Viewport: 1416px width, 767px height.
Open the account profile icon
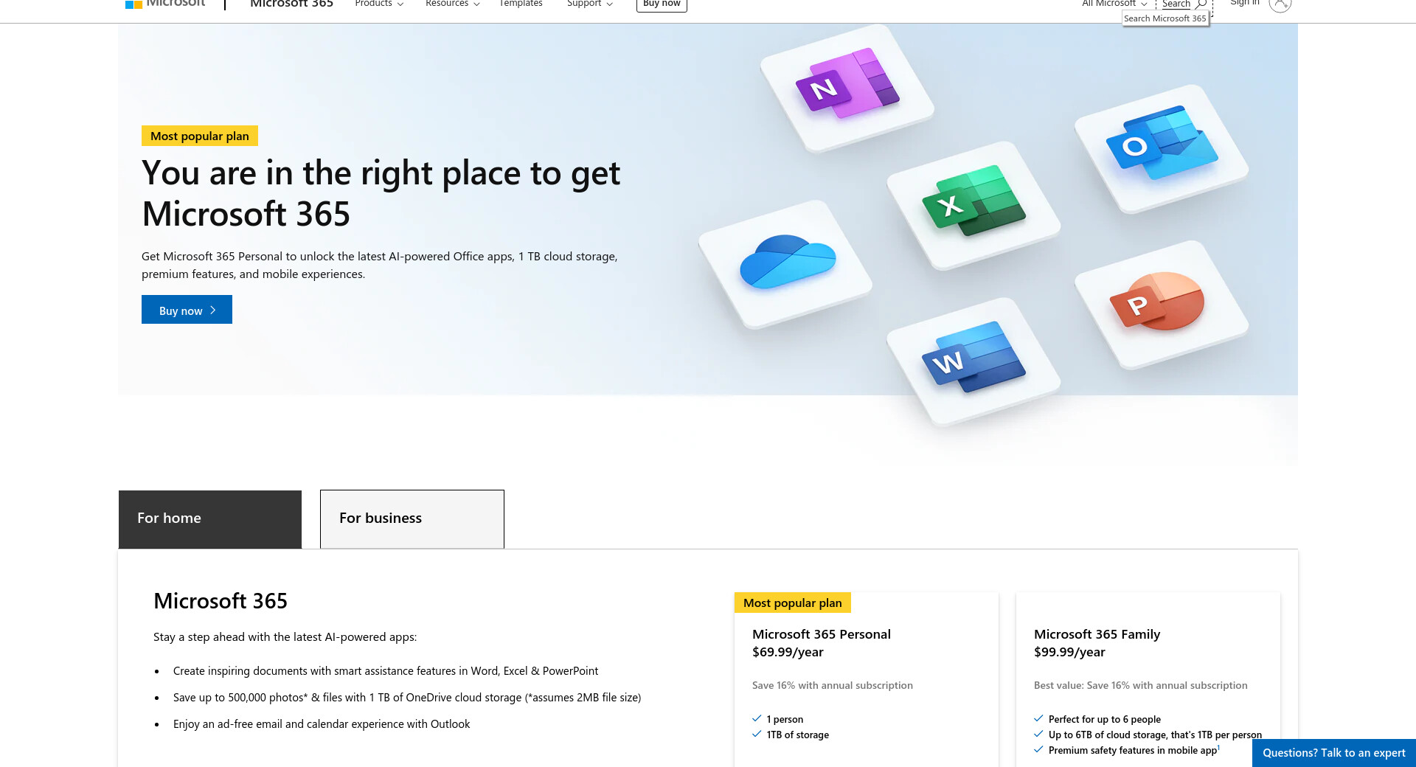point(1280,4)
